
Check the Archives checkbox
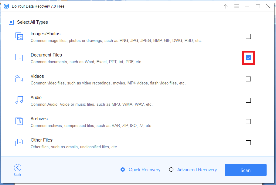[248, 122]
